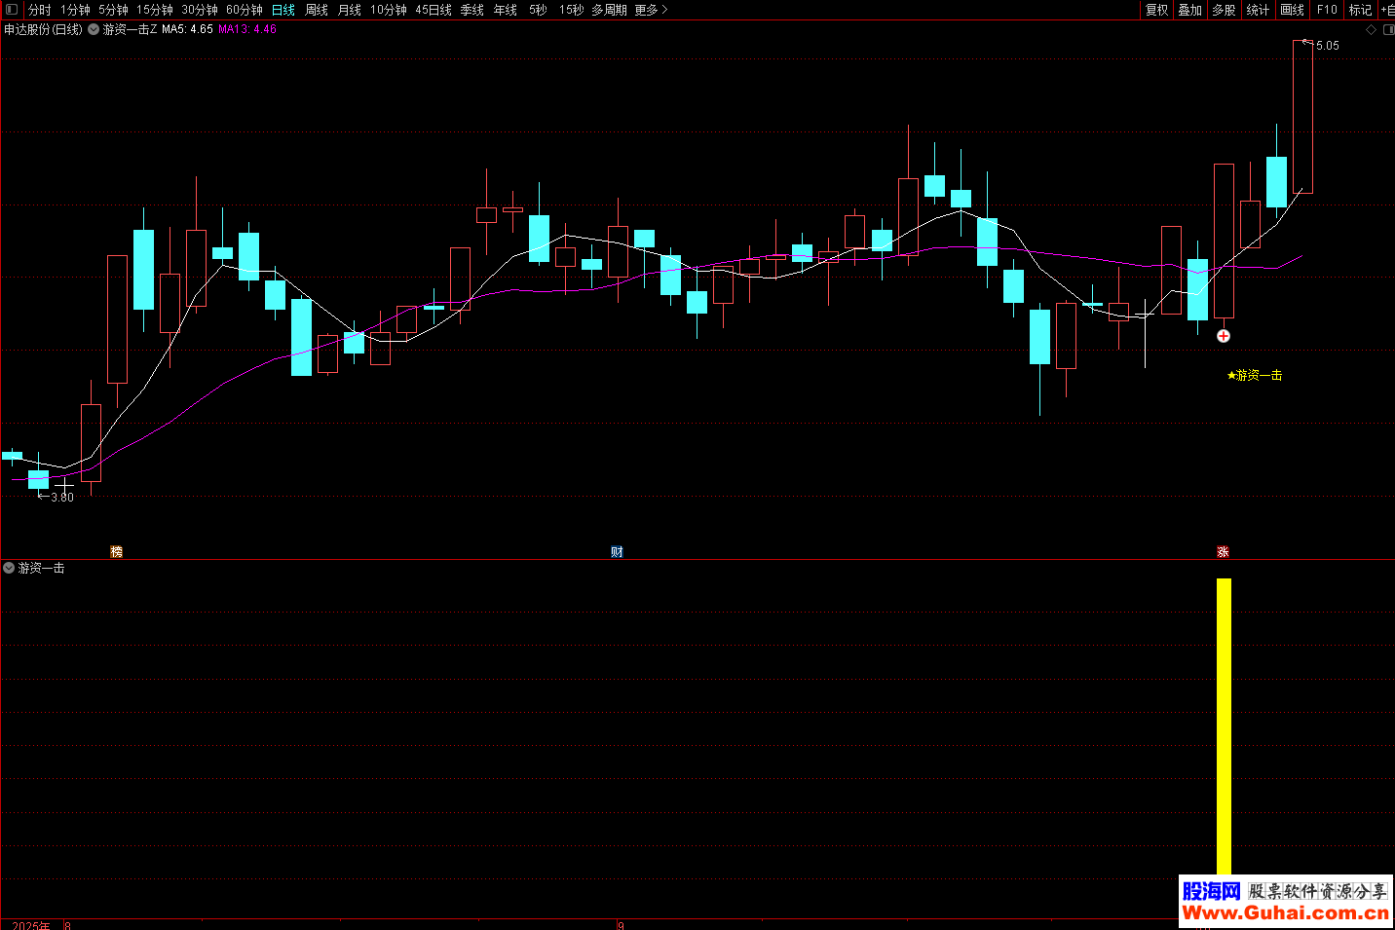The height and width of the screenshot is (930, 1395).
Task: Toggle 复权 price adjustment
Action: (x=1156, y=10)
